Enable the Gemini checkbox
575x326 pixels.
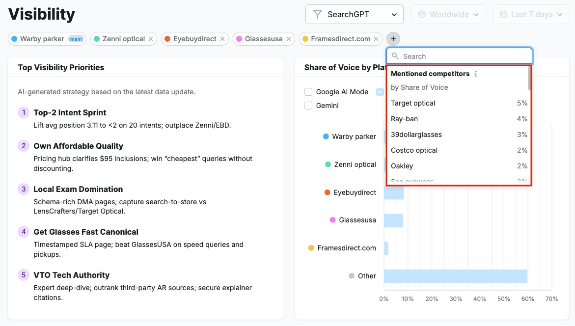tap(308, 106)
